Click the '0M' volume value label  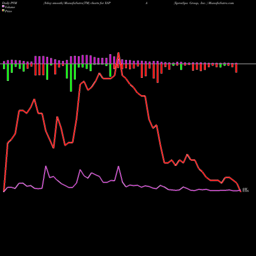click(x=245, y=189)
